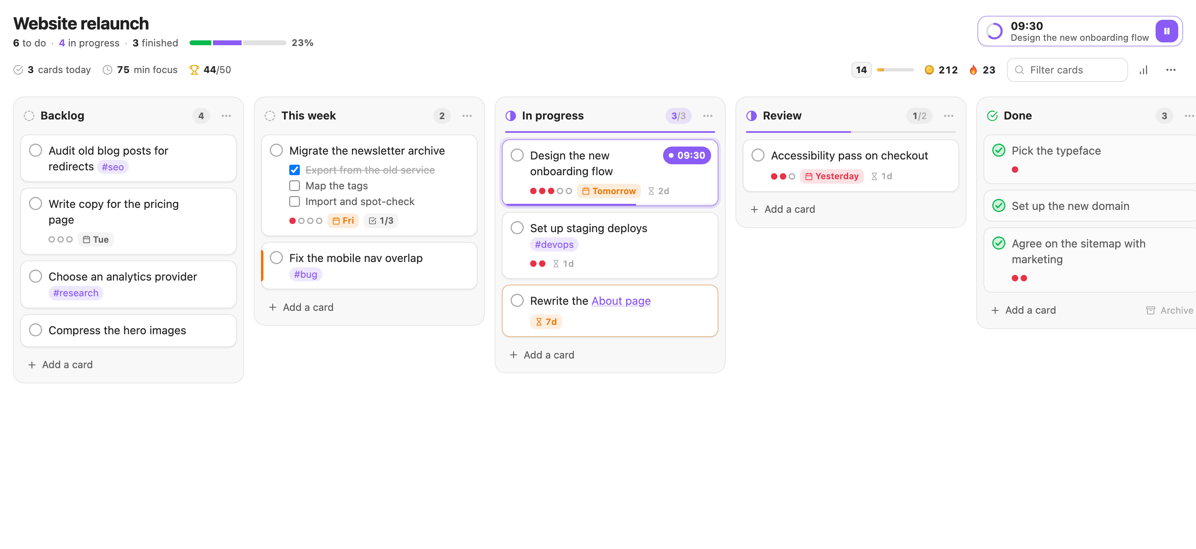Check Import and spot-check subtask
The height and width of the screenshot is (549, 1196).
[295, 202]
